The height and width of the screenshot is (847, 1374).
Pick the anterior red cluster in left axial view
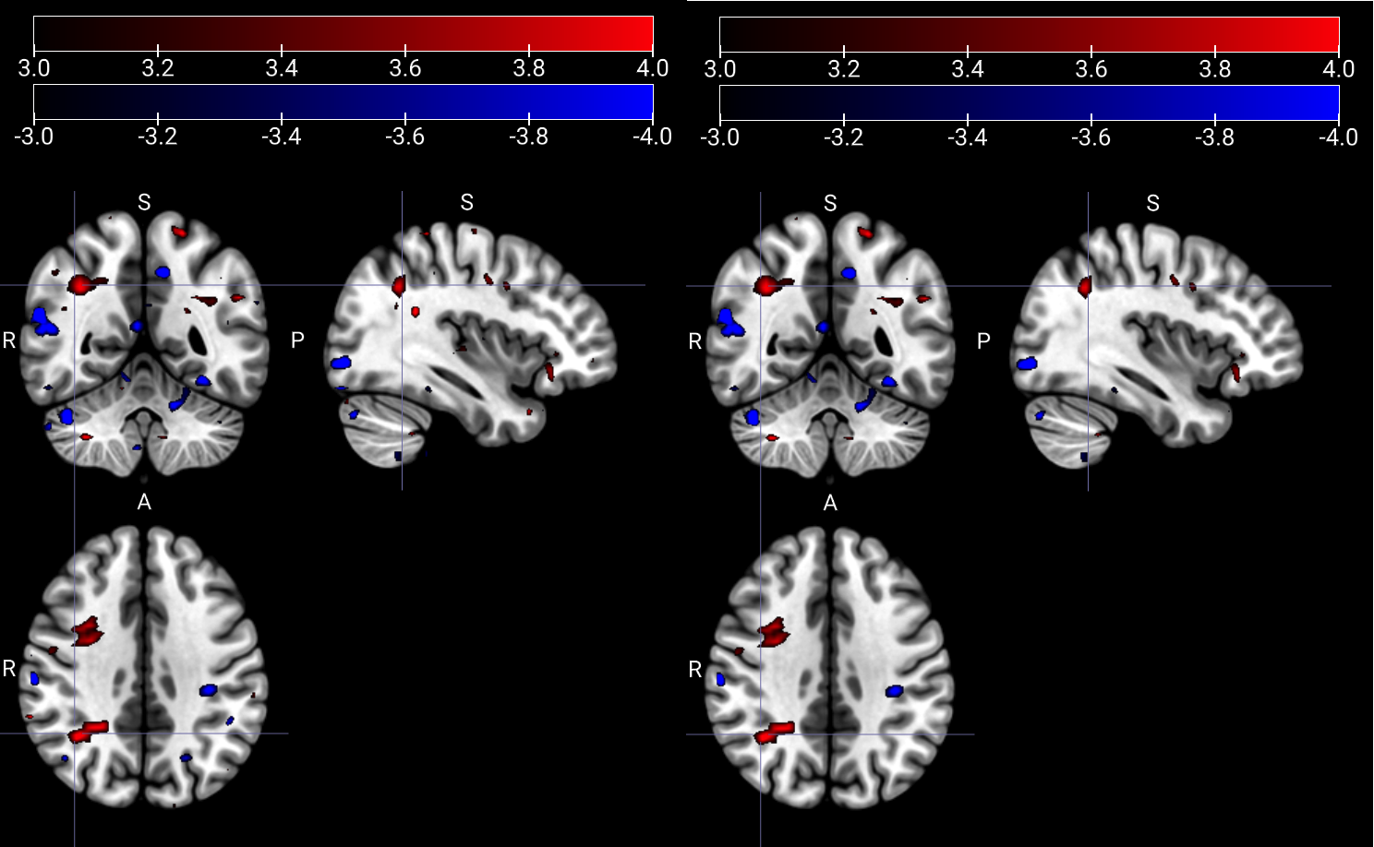(x=89, y=632)
